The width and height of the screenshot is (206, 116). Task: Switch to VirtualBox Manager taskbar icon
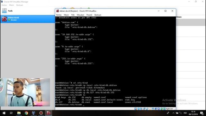click(33, 113)
